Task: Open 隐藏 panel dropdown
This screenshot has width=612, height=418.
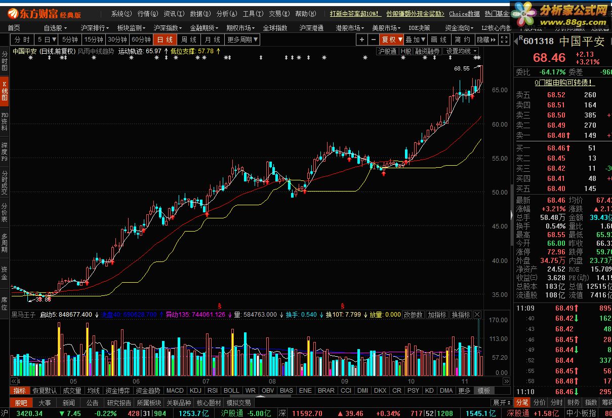Action: pos(486,40)
